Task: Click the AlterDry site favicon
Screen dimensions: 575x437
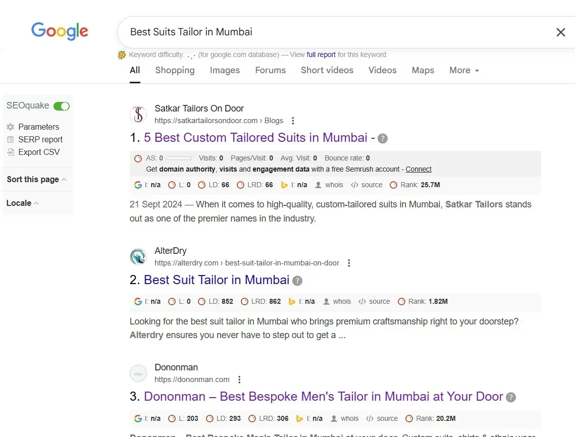Action: 138,257
